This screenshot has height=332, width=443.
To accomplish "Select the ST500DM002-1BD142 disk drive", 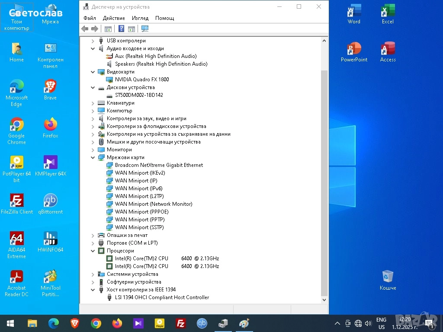I will tap(139, 95).
